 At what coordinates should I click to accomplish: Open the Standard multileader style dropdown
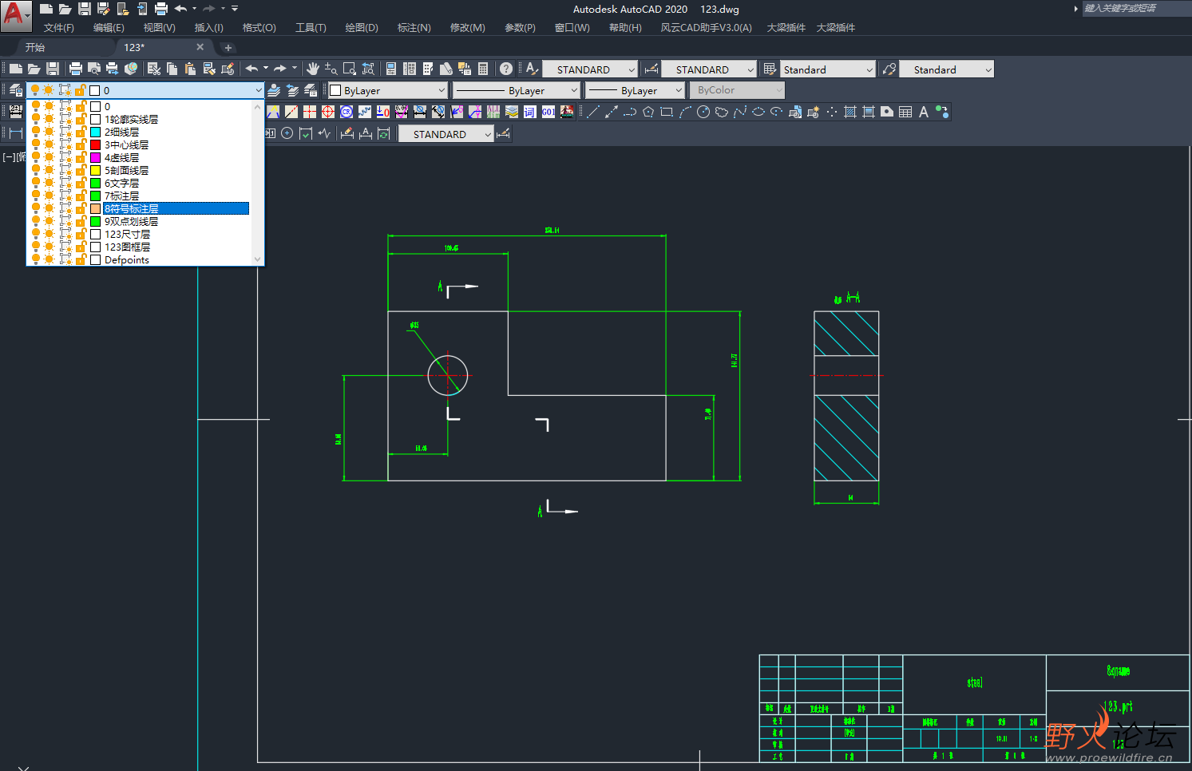click(x=988, y=69)
